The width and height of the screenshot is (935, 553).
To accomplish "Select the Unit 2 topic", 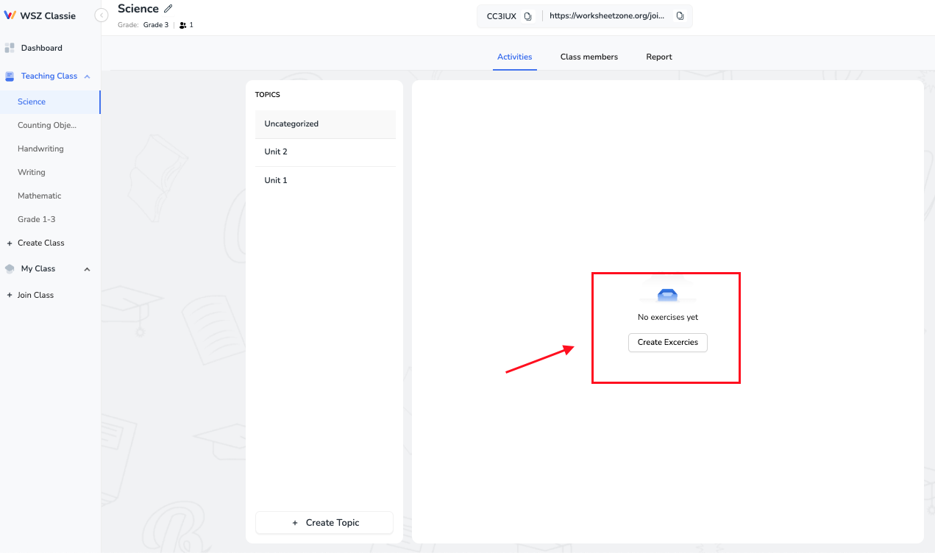I will [x=325, y=152].
